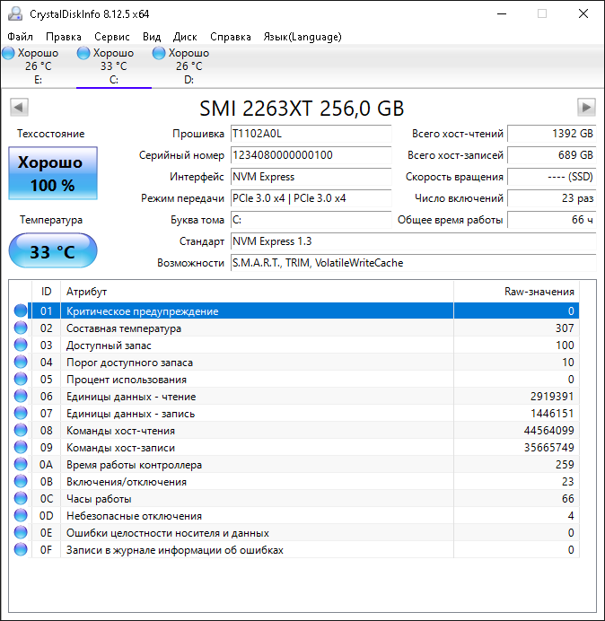Click the power-on count value 23 раз
This screenshot has width=605, height=621.
pyautogui.click(x=551, y=198)
